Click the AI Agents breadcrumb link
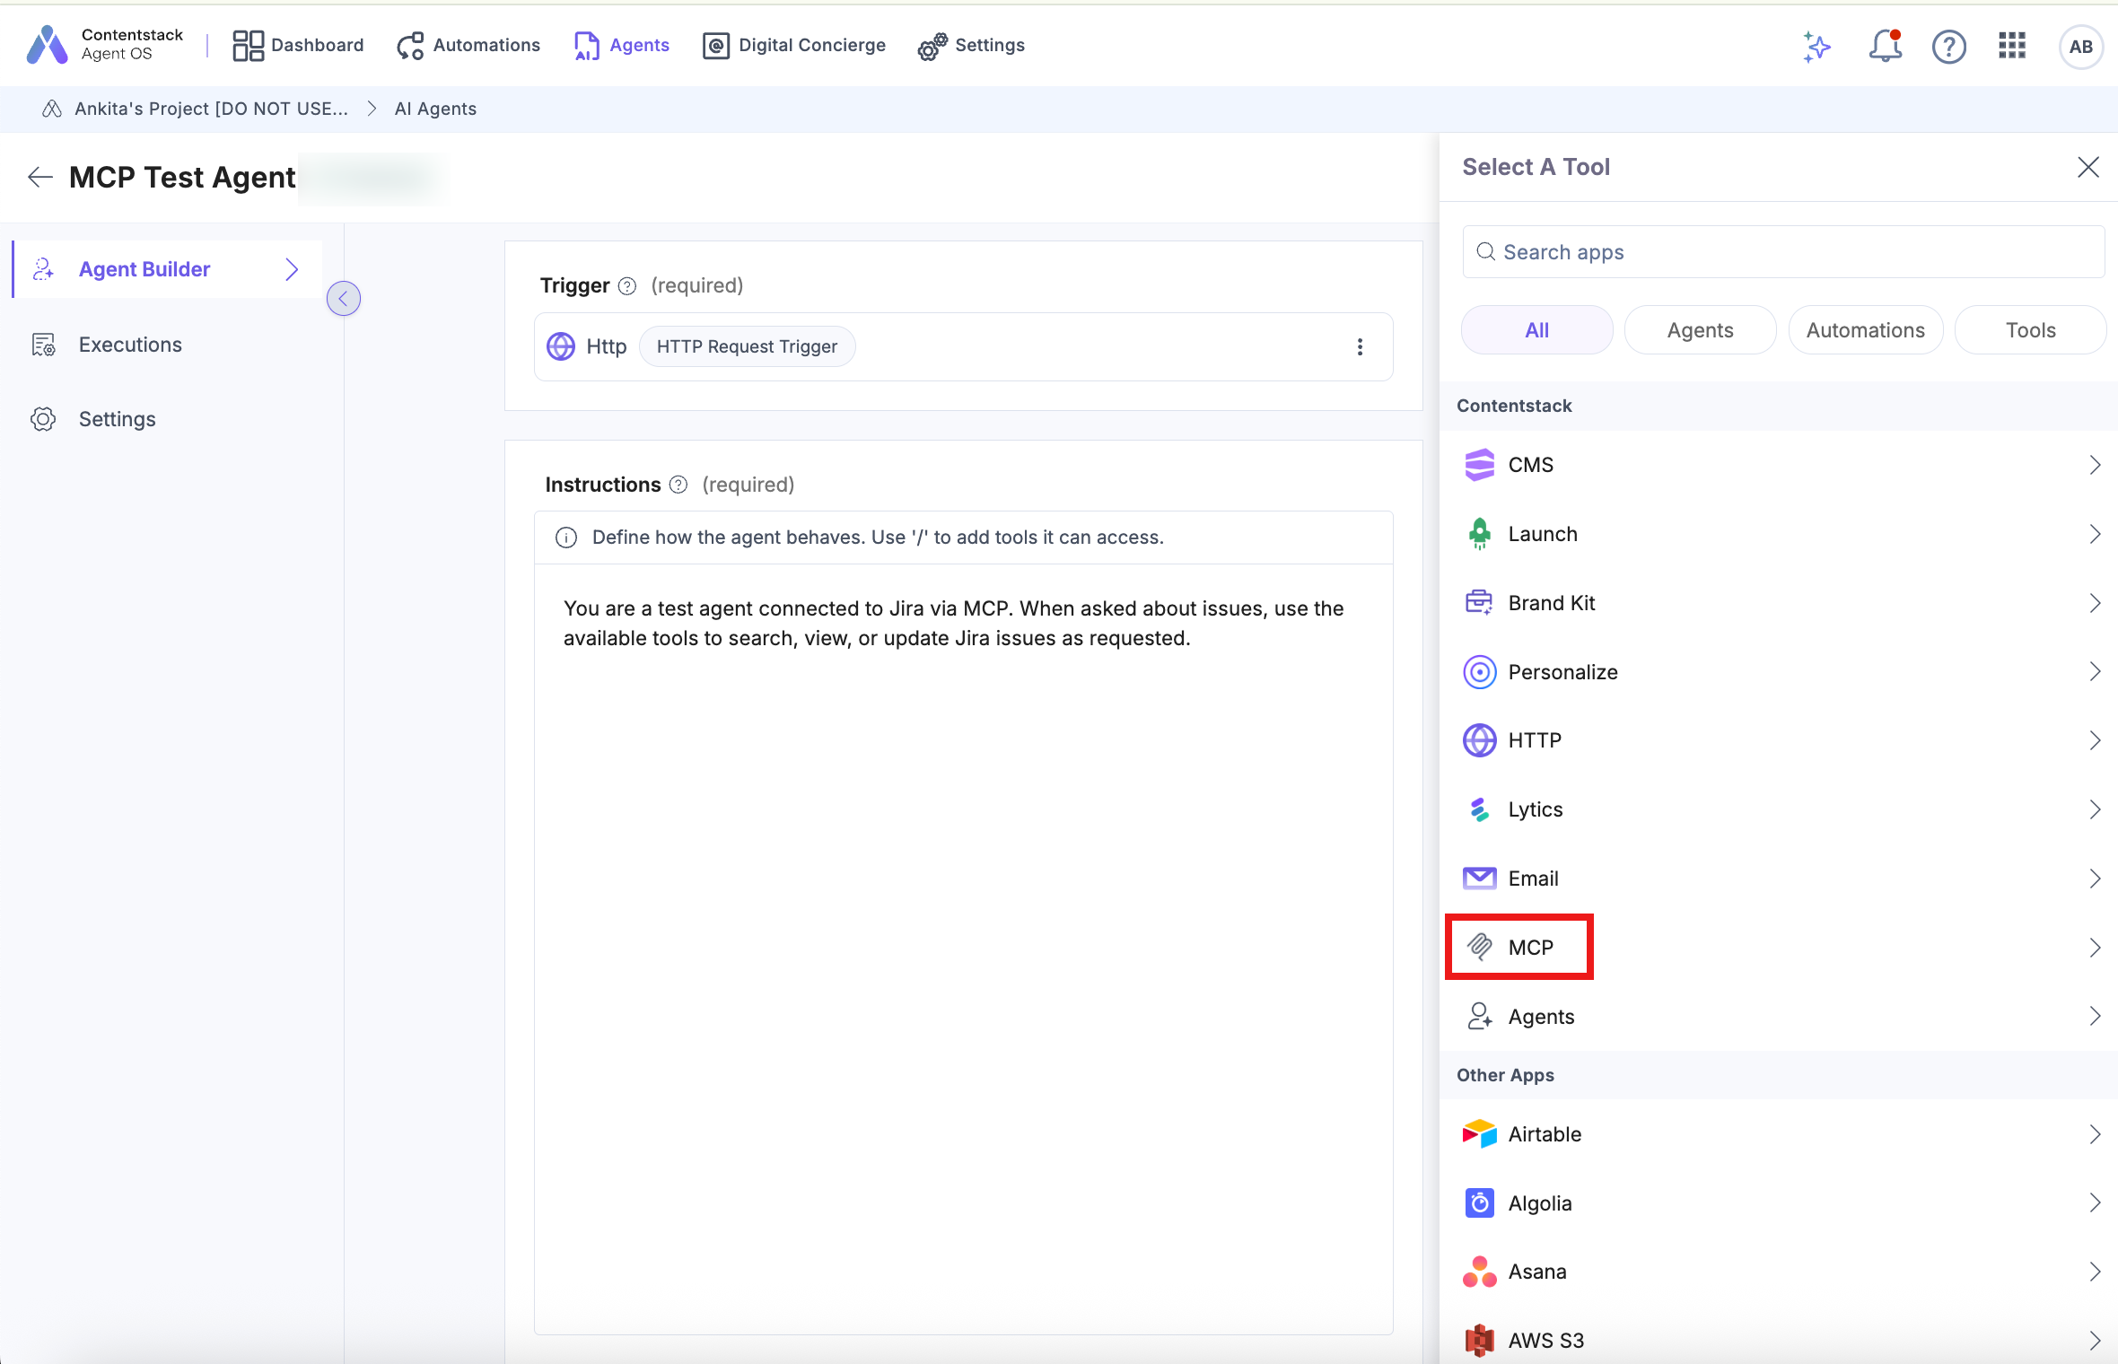Screen dimensions: 2118x1364 pyautogui.click(x=435, y=109)
